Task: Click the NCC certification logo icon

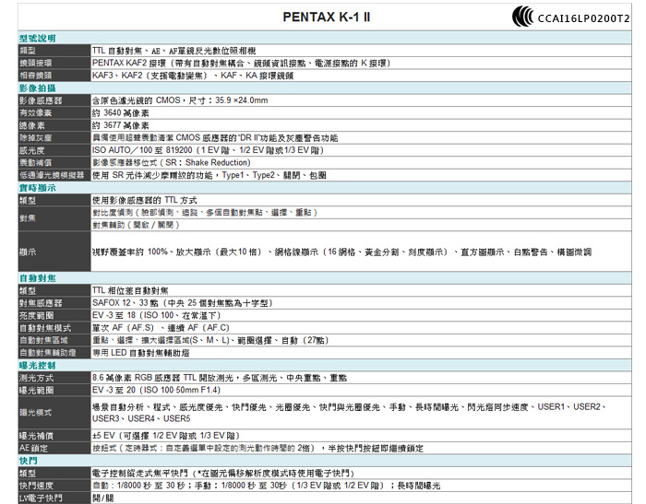Action: (x=523, y=17)
